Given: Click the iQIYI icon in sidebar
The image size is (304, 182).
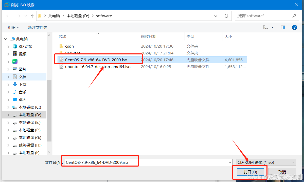Looking at the screenshot, I should coord(15,62).
